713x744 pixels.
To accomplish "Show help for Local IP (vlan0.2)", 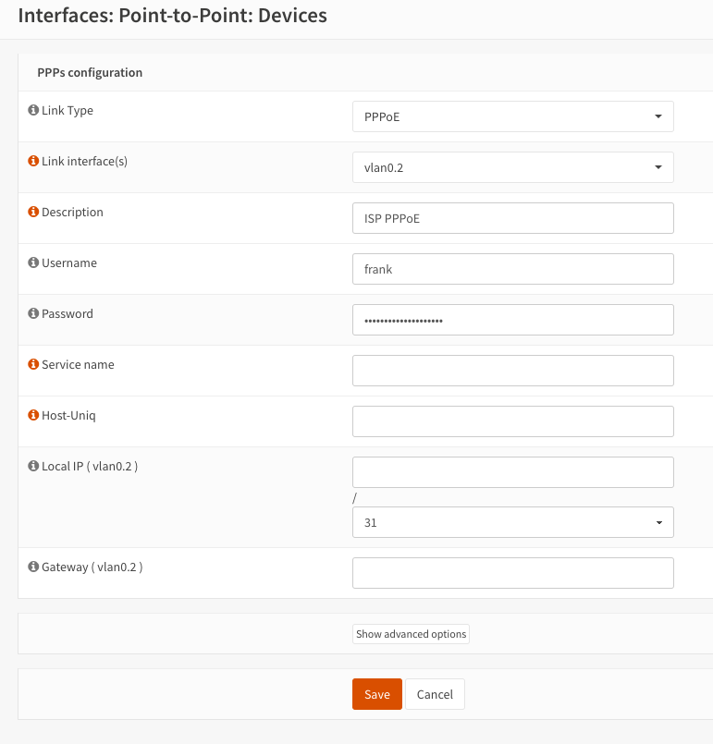I will 33,466.
